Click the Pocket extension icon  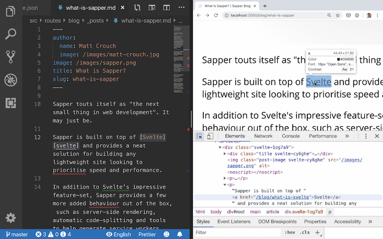(349, 15)
